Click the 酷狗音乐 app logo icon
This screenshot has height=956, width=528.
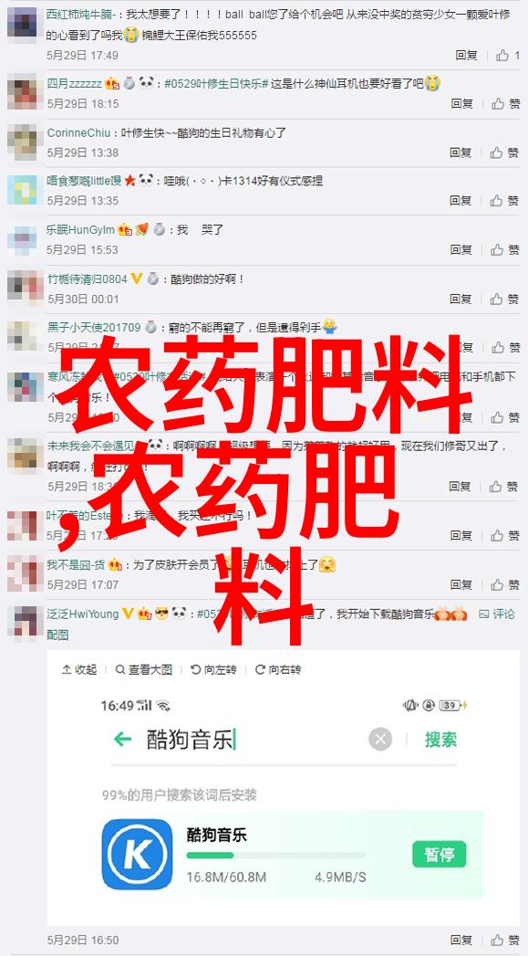137,854
